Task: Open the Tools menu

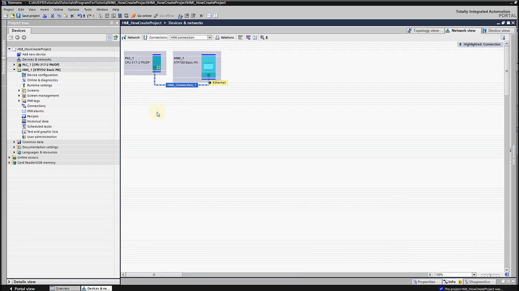Action: click(88, 9)
